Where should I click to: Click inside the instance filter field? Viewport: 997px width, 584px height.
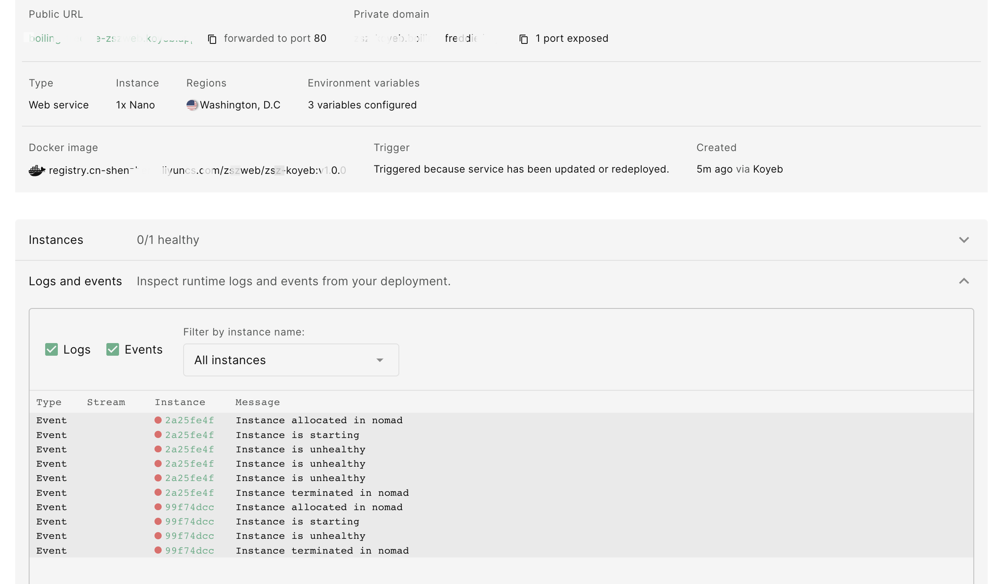[290, 360]
